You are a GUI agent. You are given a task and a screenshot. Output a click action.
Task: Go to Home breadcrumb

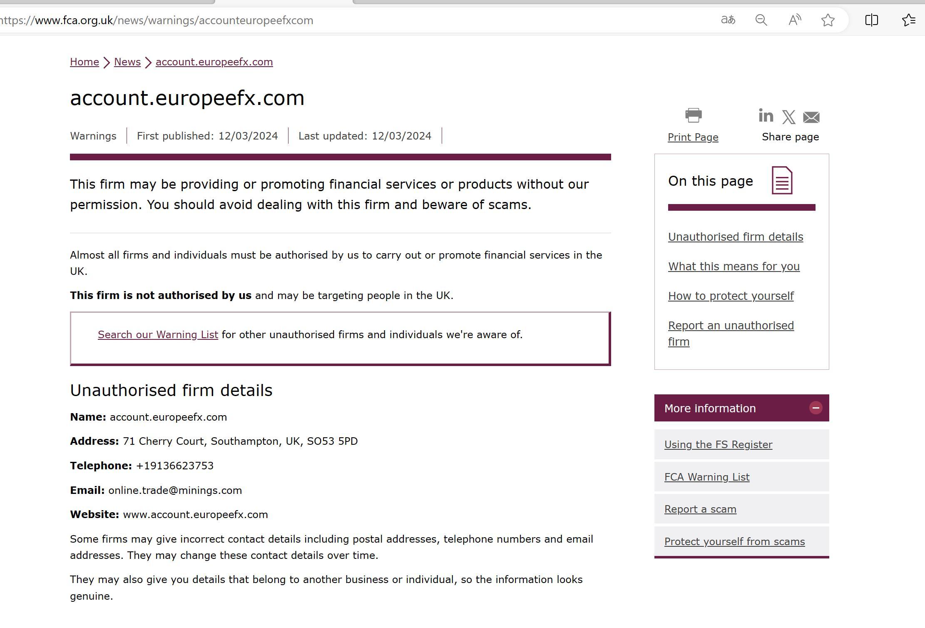85,62
